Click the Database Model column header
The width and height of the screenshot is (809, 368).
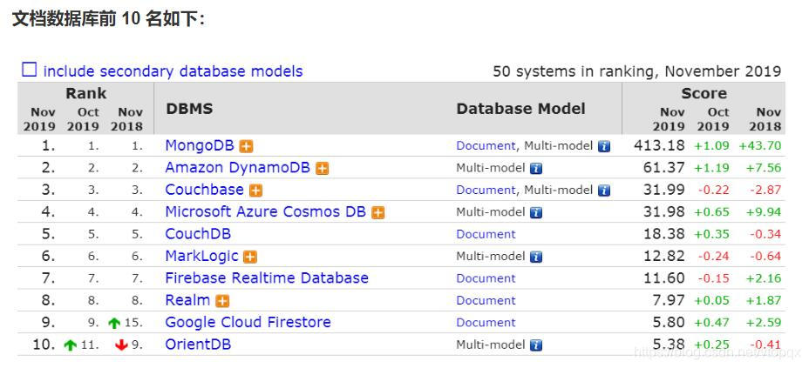pos(520,109)
